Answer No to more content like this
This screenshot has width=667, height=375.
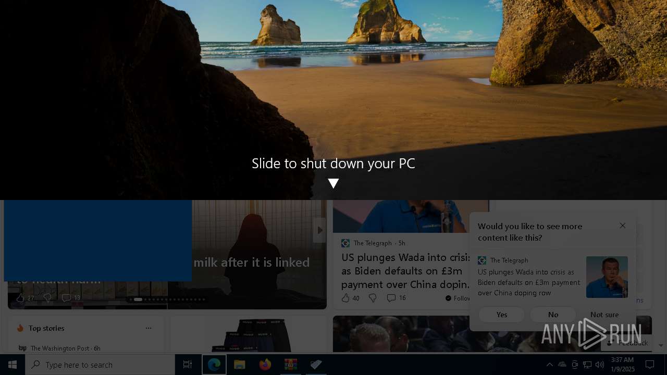tap(553, 315)
